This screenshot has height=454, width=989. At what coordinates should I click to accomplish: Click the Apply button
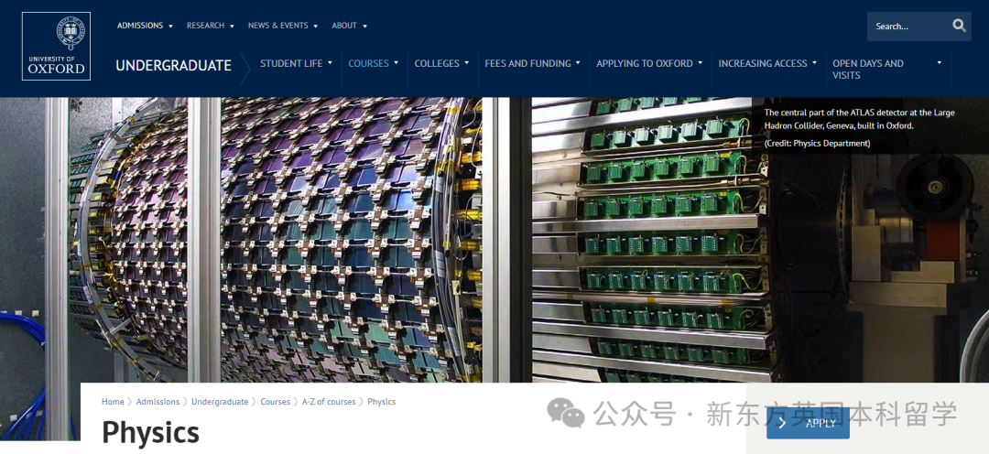point(808,423)
